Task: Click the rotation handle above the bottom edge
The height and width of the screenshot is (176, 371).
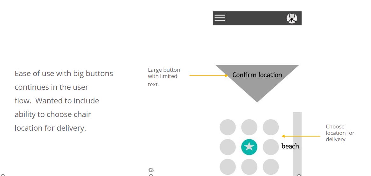Action: coord(151,170)
